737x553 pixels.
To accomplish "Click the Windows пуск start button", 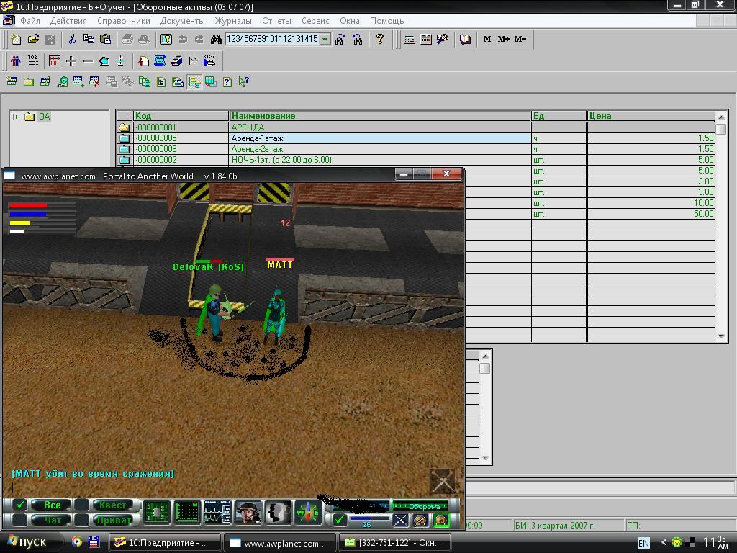I will (29, 542).
